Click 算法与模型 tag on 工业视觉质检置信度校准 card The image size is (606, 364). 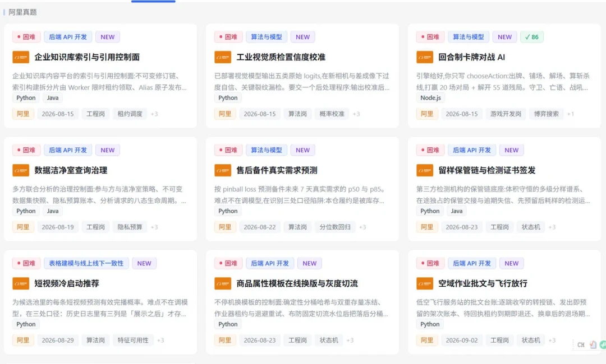pos(267,37)
